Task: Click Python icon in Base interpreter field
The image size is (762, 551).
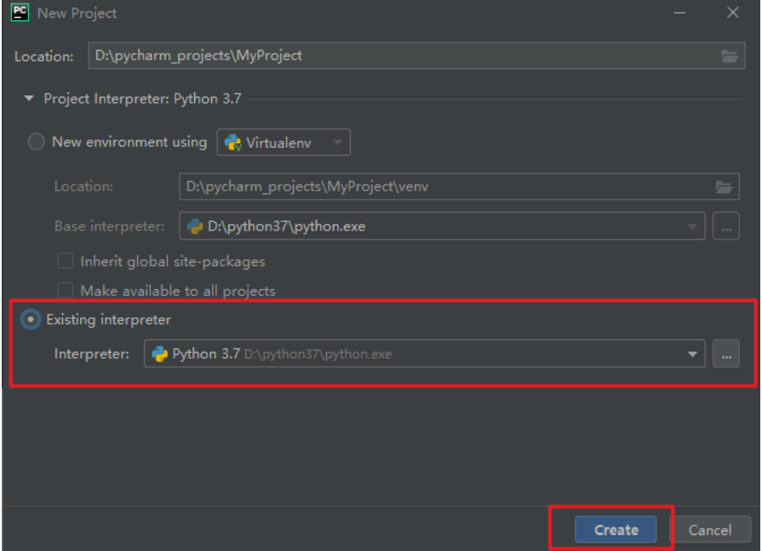Action: tap(195, 226)
